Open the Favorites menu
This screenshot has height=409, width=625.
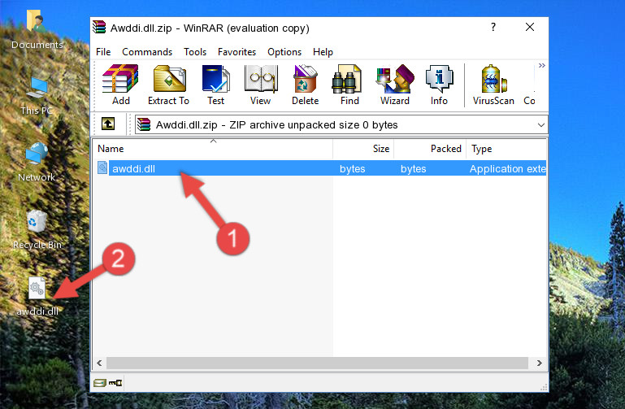pos(237,52)
